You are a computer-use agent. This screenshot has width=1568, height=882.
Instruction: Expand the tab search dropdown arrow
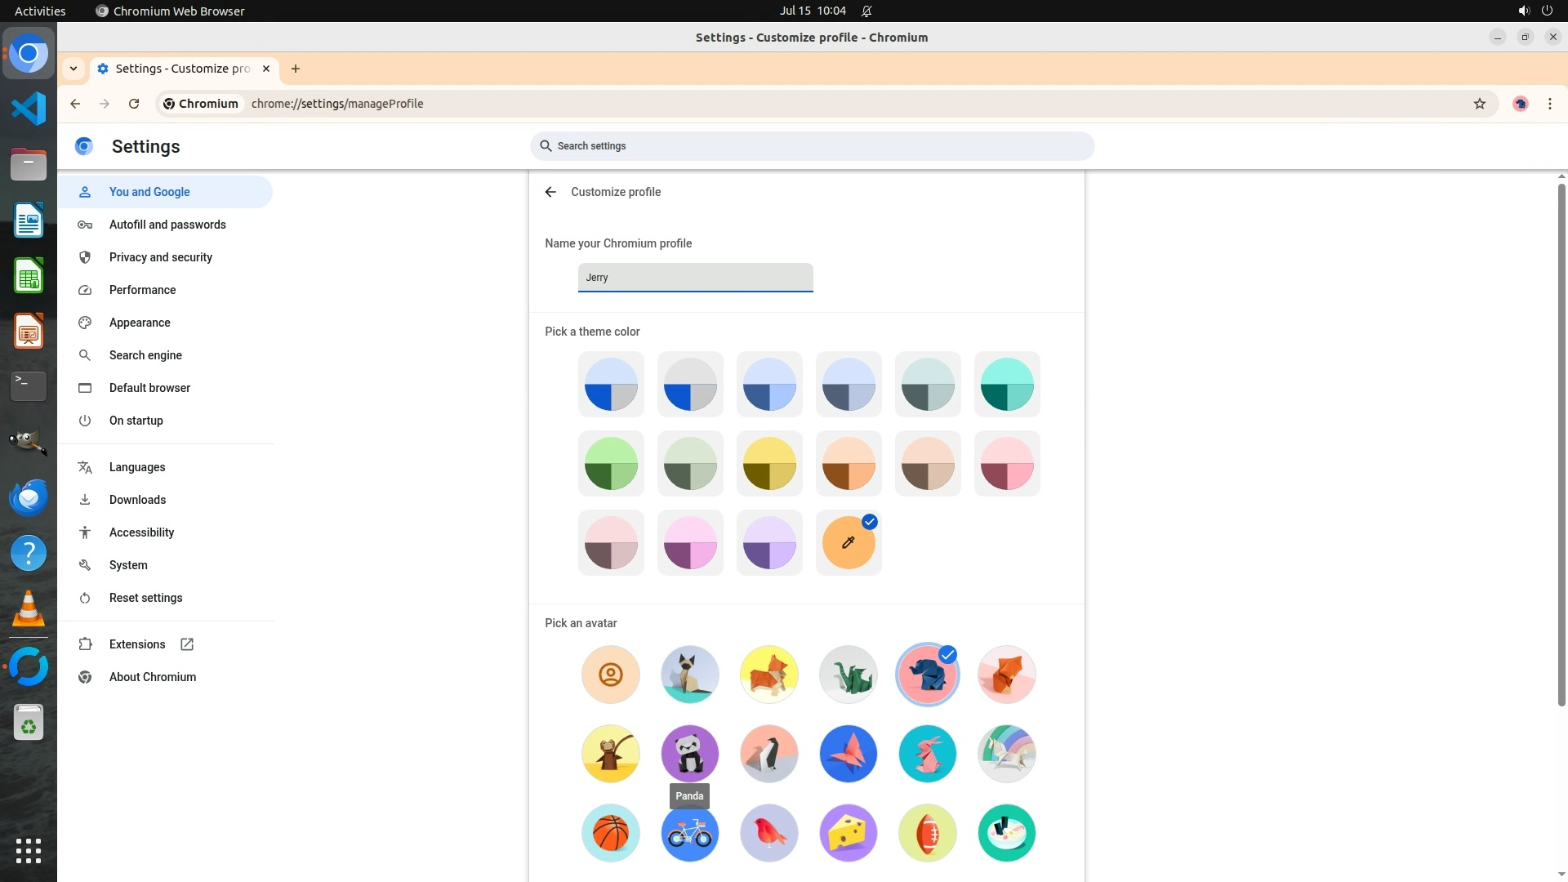coord(73,69)
